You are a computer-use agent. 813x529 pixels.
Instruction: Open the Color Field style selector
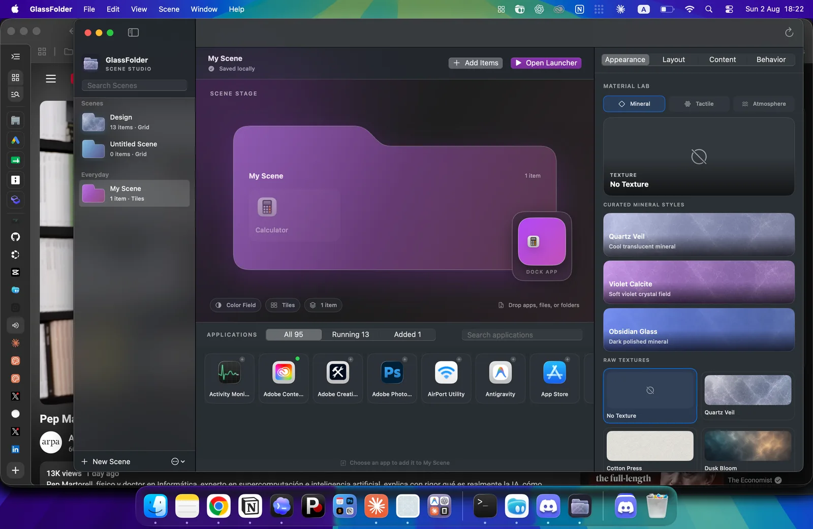pos(236,305)
